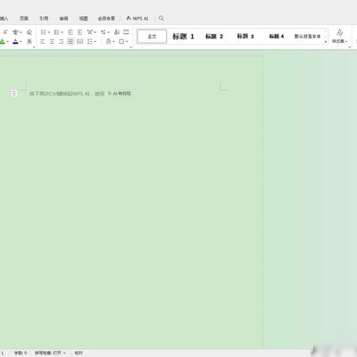The width and height of the screenshot is (357, 357).
Task: Expand the Chinese layout dropdown arrow
Action: (95, 32)
